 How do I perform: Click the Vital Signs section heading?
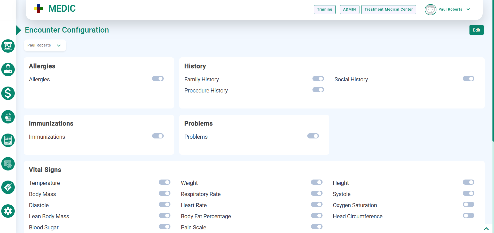coord(45,170)
